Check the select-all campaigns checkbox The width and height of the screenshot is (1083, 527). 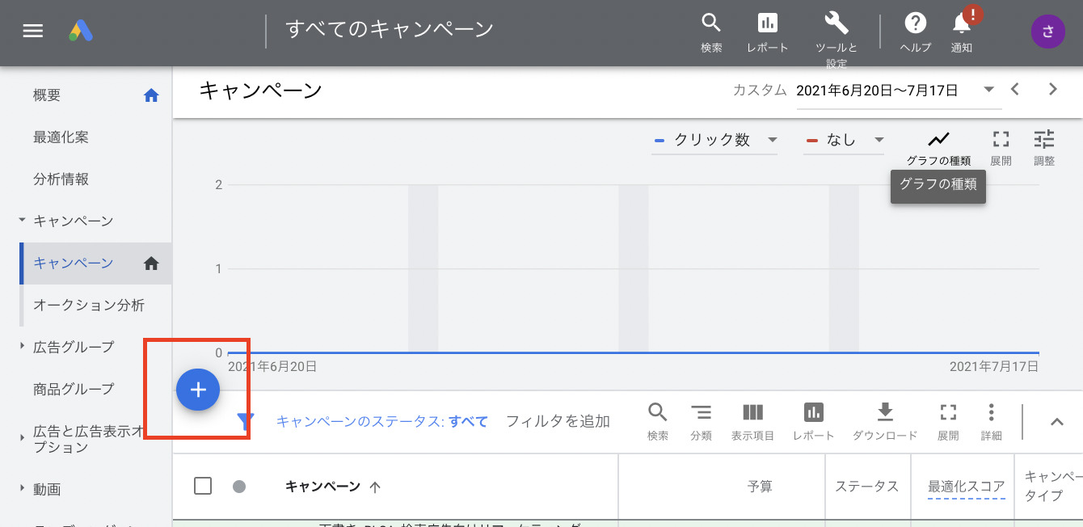(x=203, y=486)
